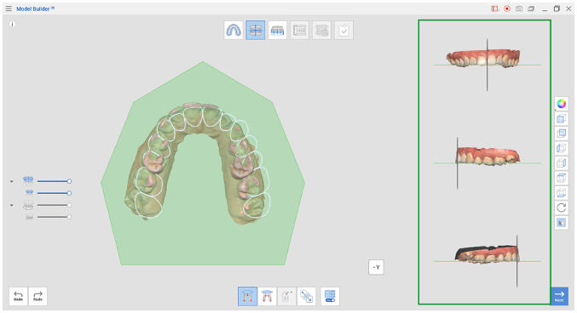Click the rotate view circular arrow
Screen dimensions: 577x313
click(x=561, y=208)
